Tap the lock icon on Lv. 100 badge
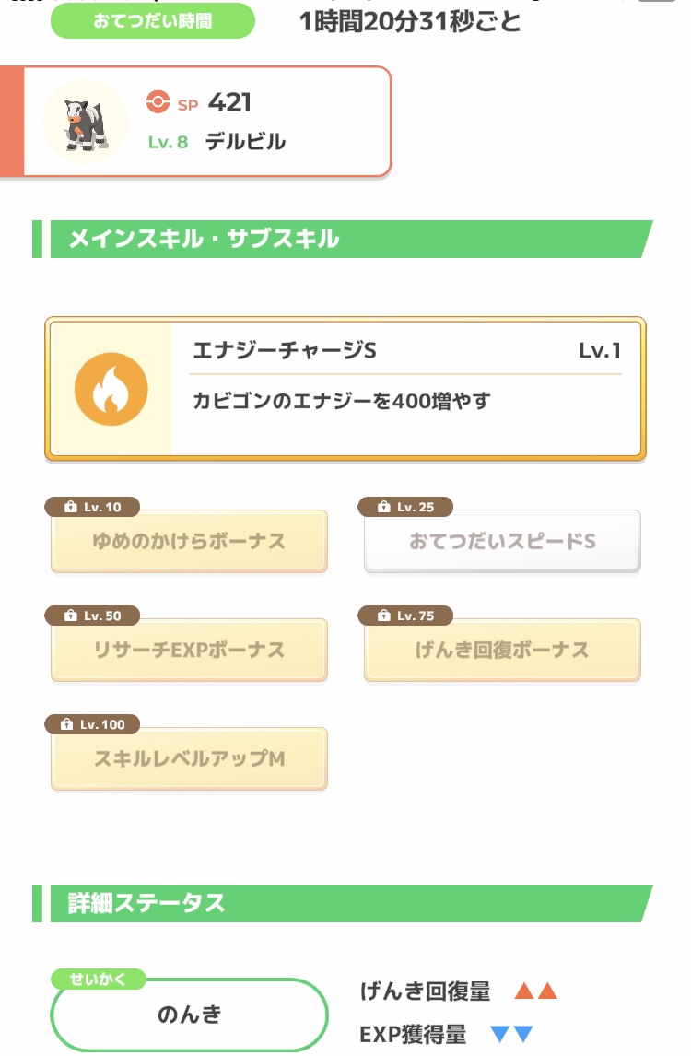691x1056 pixels. pos(66,724)
